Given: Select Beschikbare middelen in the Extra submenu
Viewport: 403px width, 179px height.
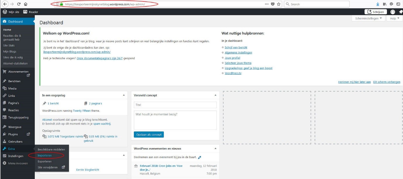Looking at the screenshot, I should pos(51,150).
